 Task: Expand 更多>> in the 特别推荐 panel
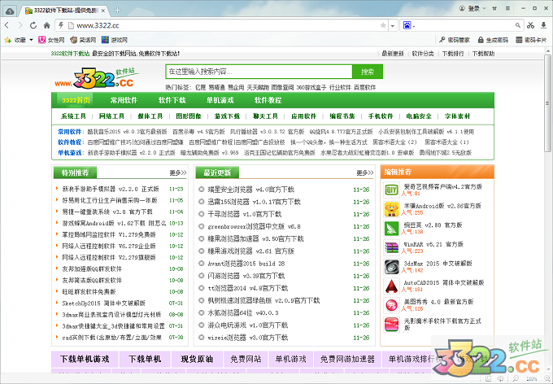coord(177,172)
